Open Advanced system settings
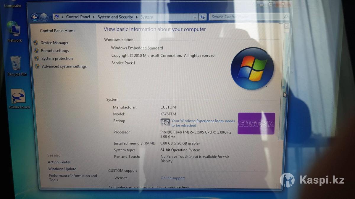 [x=64, y=66]
